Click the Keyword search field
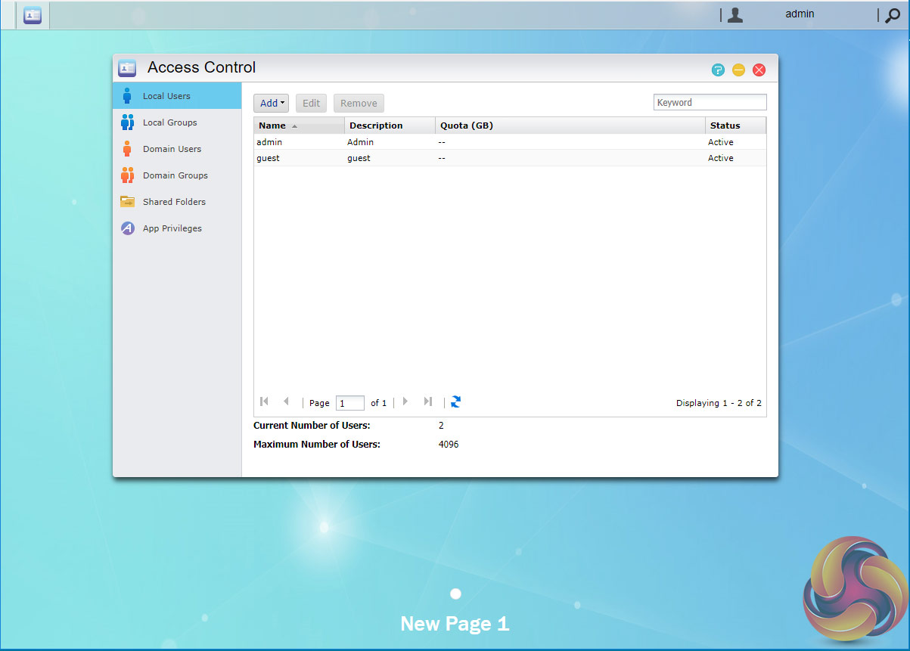910x651 pixels. [x=710, y=103]
